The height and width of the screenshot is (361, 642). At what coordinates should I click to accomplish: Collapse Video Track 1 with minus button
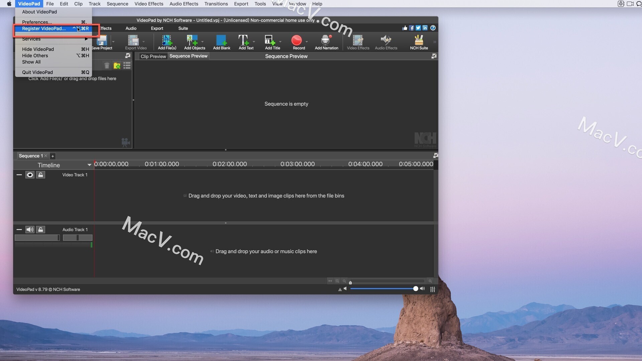(19, 175)
